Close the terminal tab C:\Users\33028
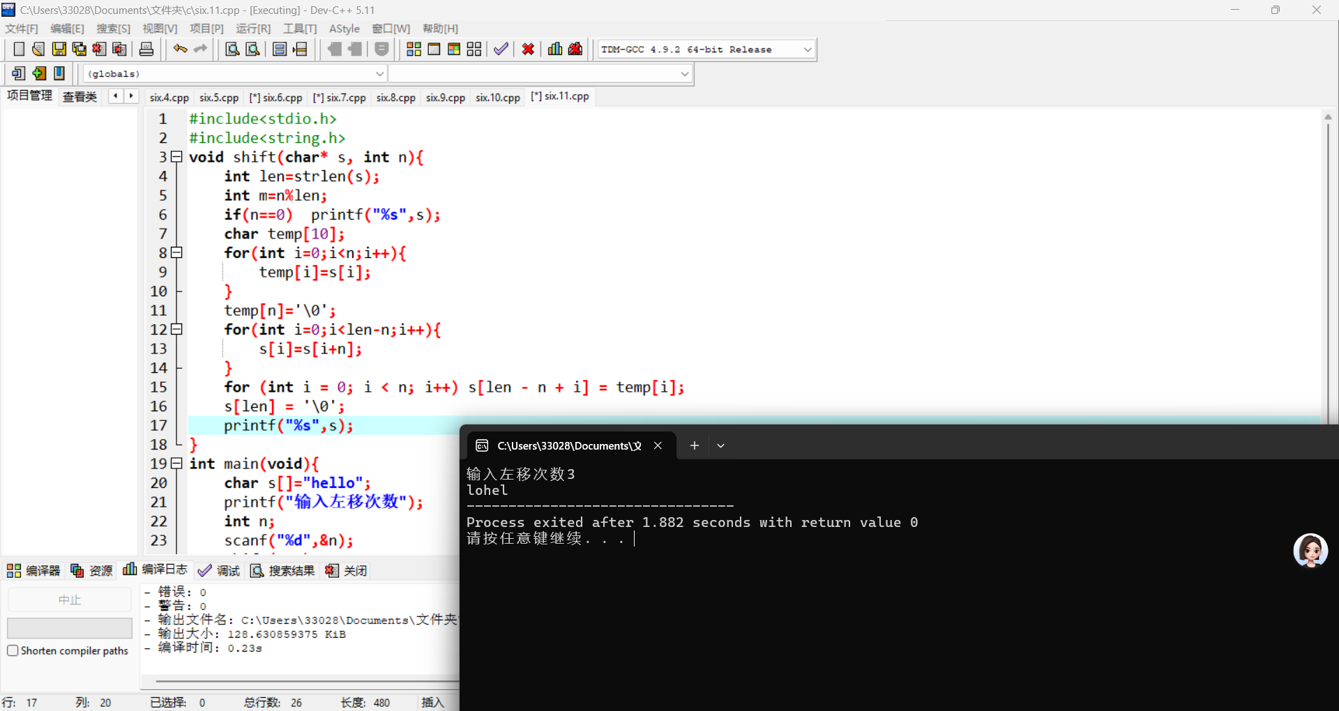Image resolution: width=1339 pixels, height=711 pixels. [x=658, y=445]
